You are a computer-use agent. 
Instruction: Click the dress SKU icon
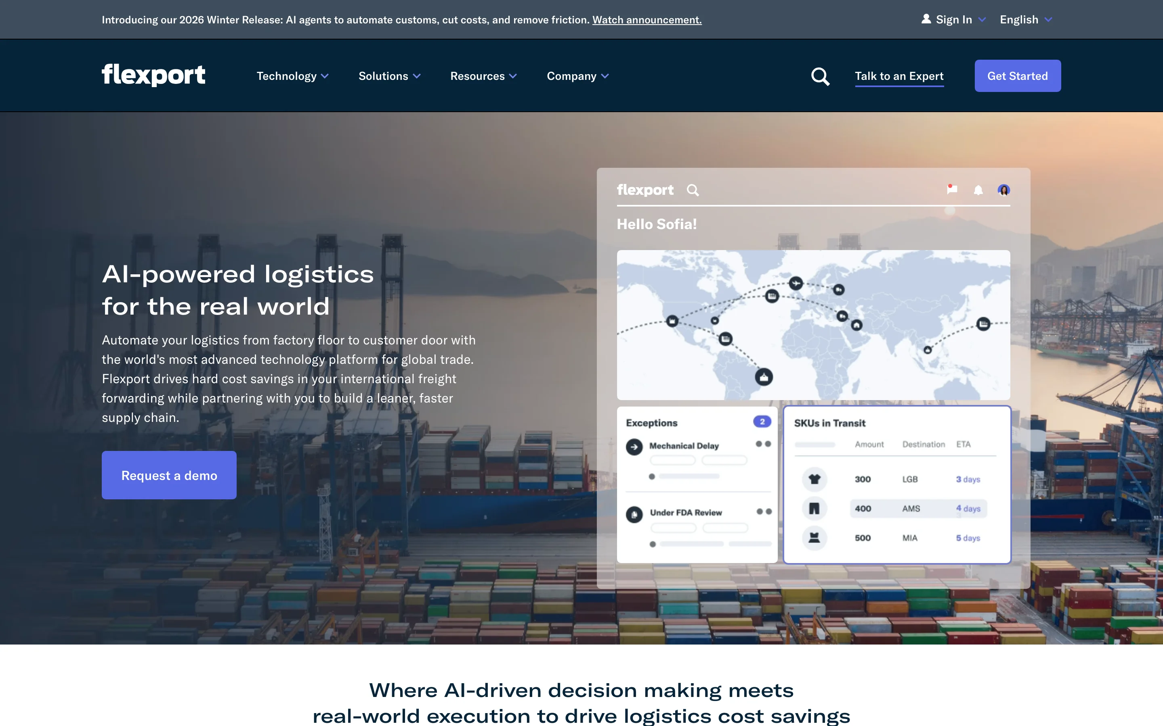(815, 538)
